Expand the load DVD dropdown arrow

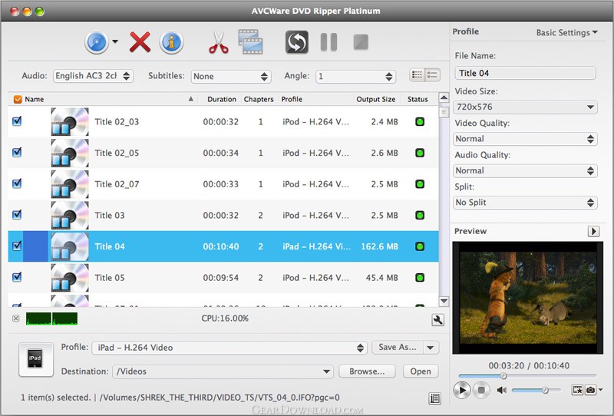(x=115, y=41)
